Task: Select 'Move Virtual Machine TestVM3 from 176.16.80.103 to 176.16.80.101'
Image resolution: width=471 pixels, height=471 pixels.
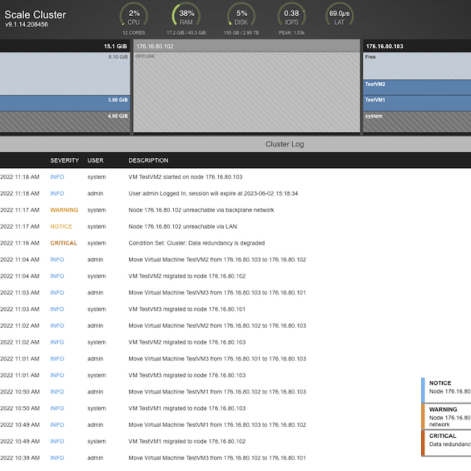Action: pos(217,292)
